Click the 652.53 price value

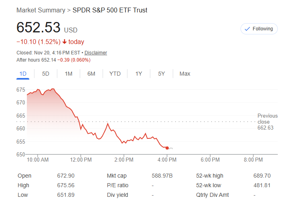pyautogui.click(x=38, y=28)
